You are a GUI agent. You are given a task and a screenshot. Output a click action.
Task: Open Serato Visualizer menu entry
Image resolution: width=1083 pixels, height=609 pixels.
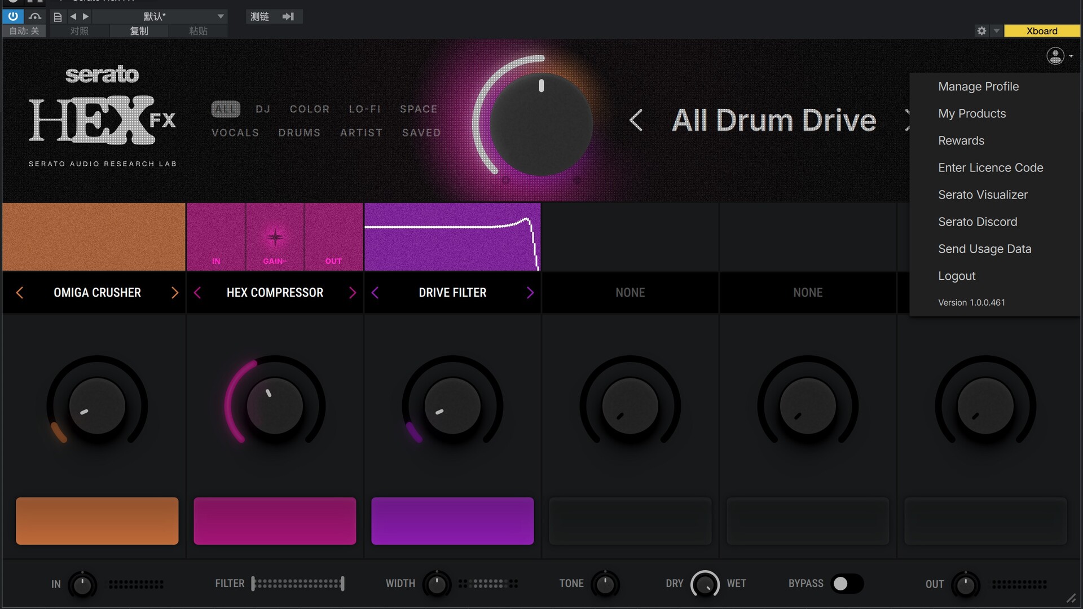983,195
